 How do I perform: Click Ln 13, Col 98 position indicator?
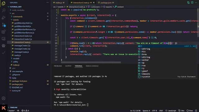[x=135, y=111]
